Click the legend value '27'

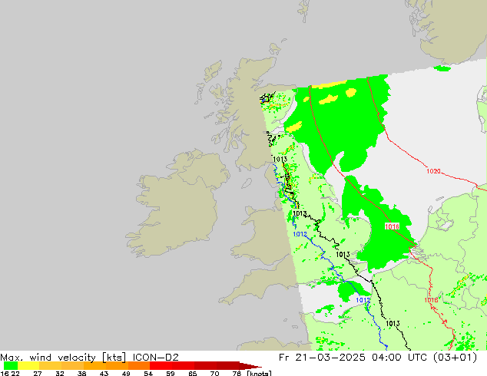point(38,373)
